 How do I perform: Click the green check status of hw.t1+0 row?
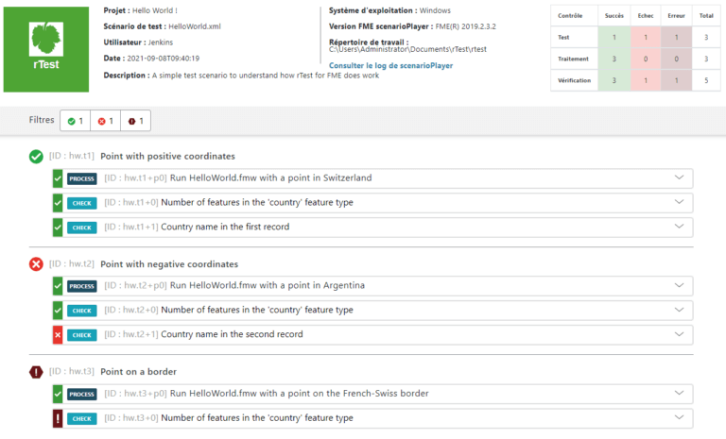coord(58,203)
